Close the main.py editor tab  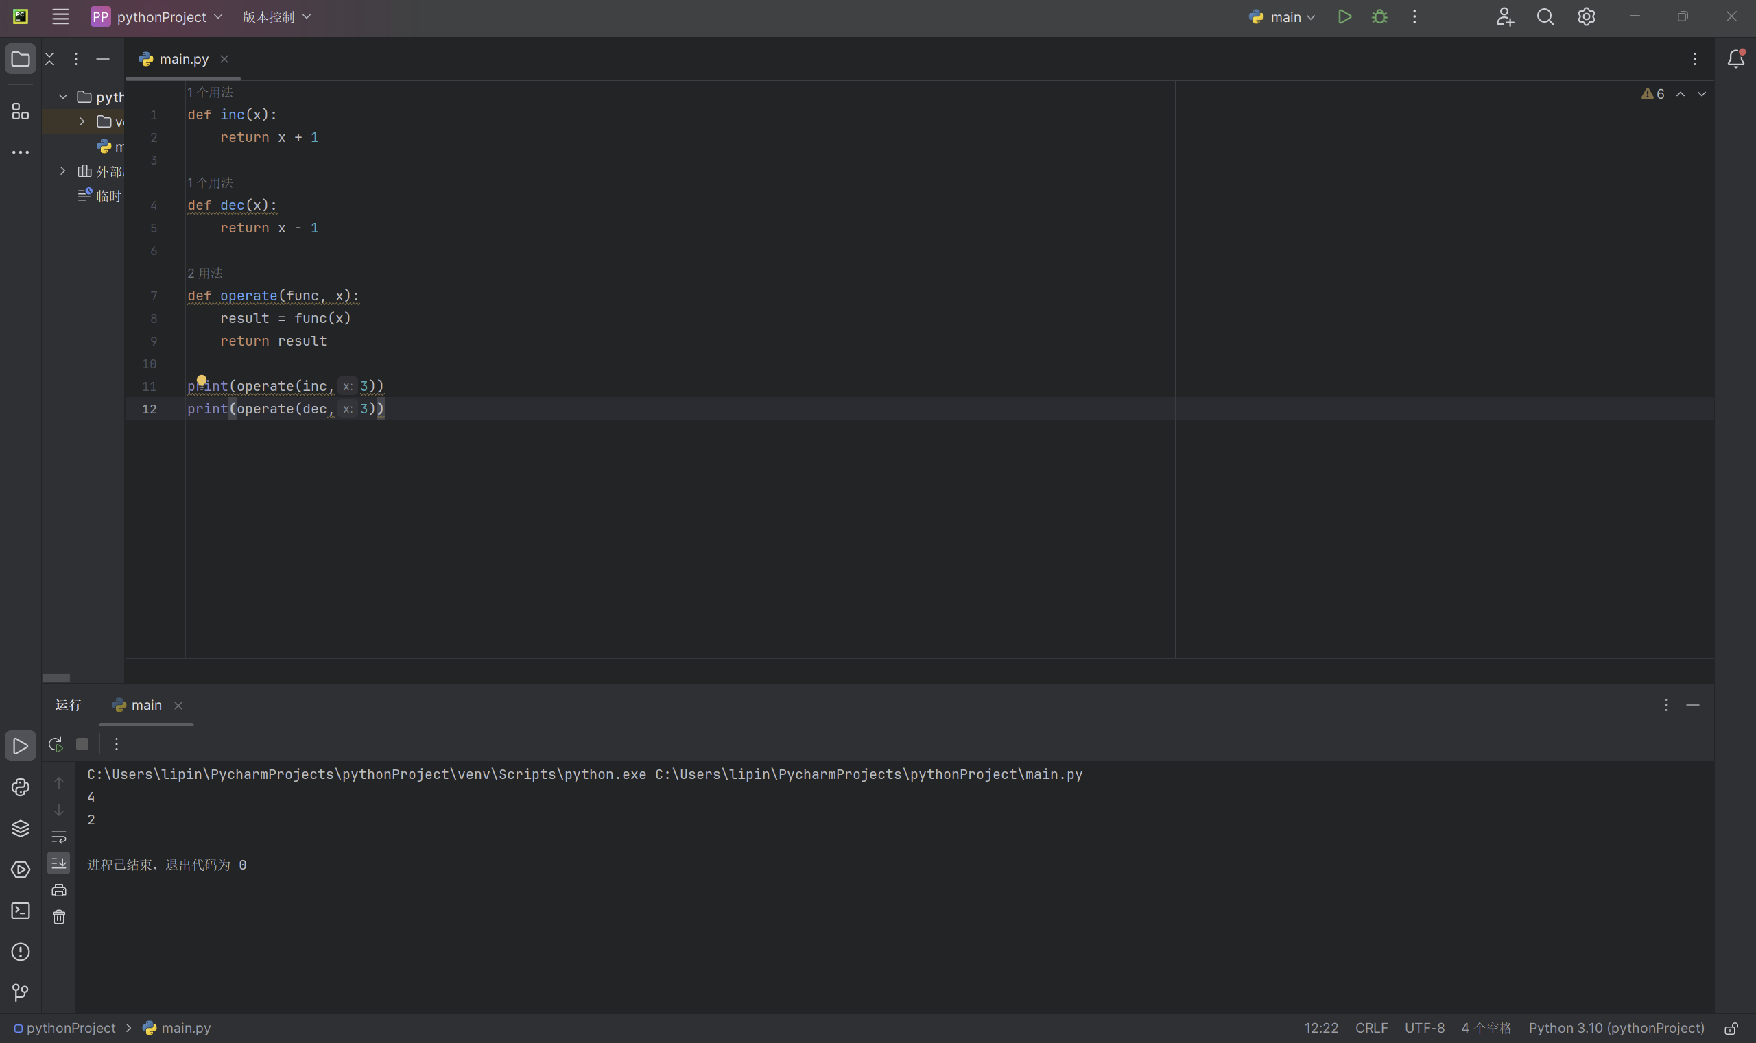tap(224, 59)
